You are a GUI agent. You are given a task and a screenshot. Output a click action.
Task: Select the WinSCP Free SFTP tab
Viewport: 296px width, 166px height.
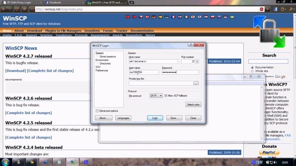[x=107, y=2]
